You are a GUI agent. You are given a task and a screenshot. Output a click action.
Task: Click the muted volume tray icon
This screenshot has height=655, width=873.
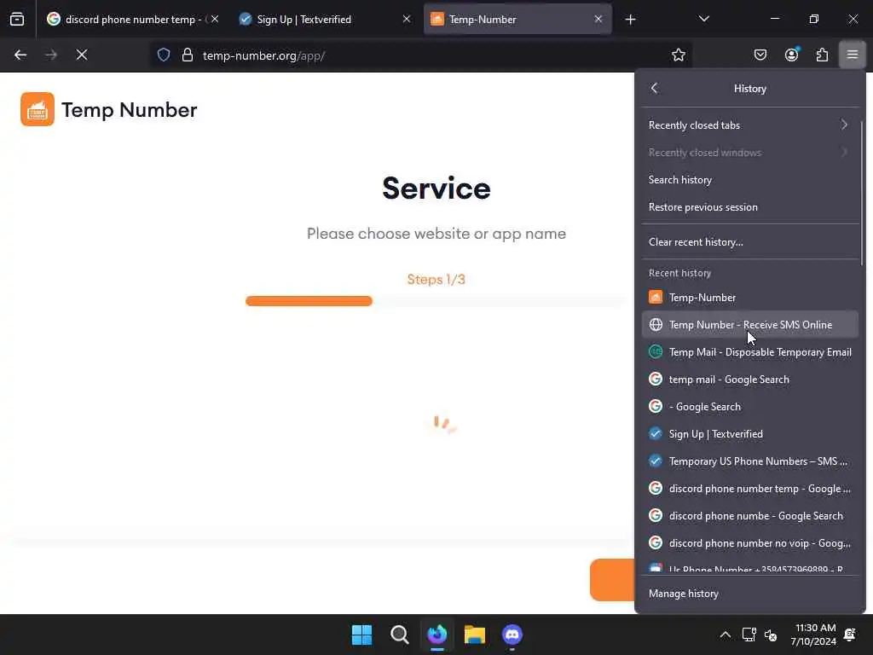tap(771, 635)
